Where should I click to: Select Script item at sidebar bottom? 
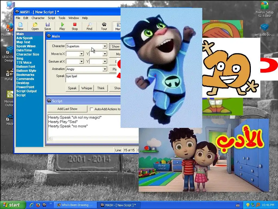click(21, 95)
